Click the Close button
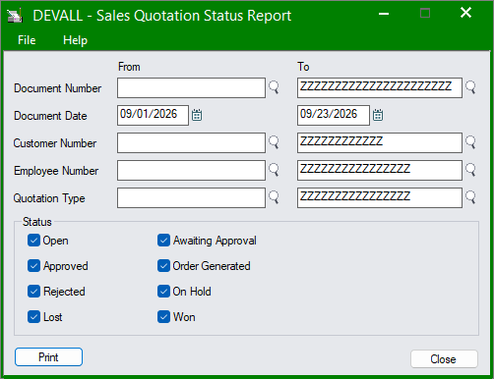Screen dimensions: 494x379 tap(444, 359)
